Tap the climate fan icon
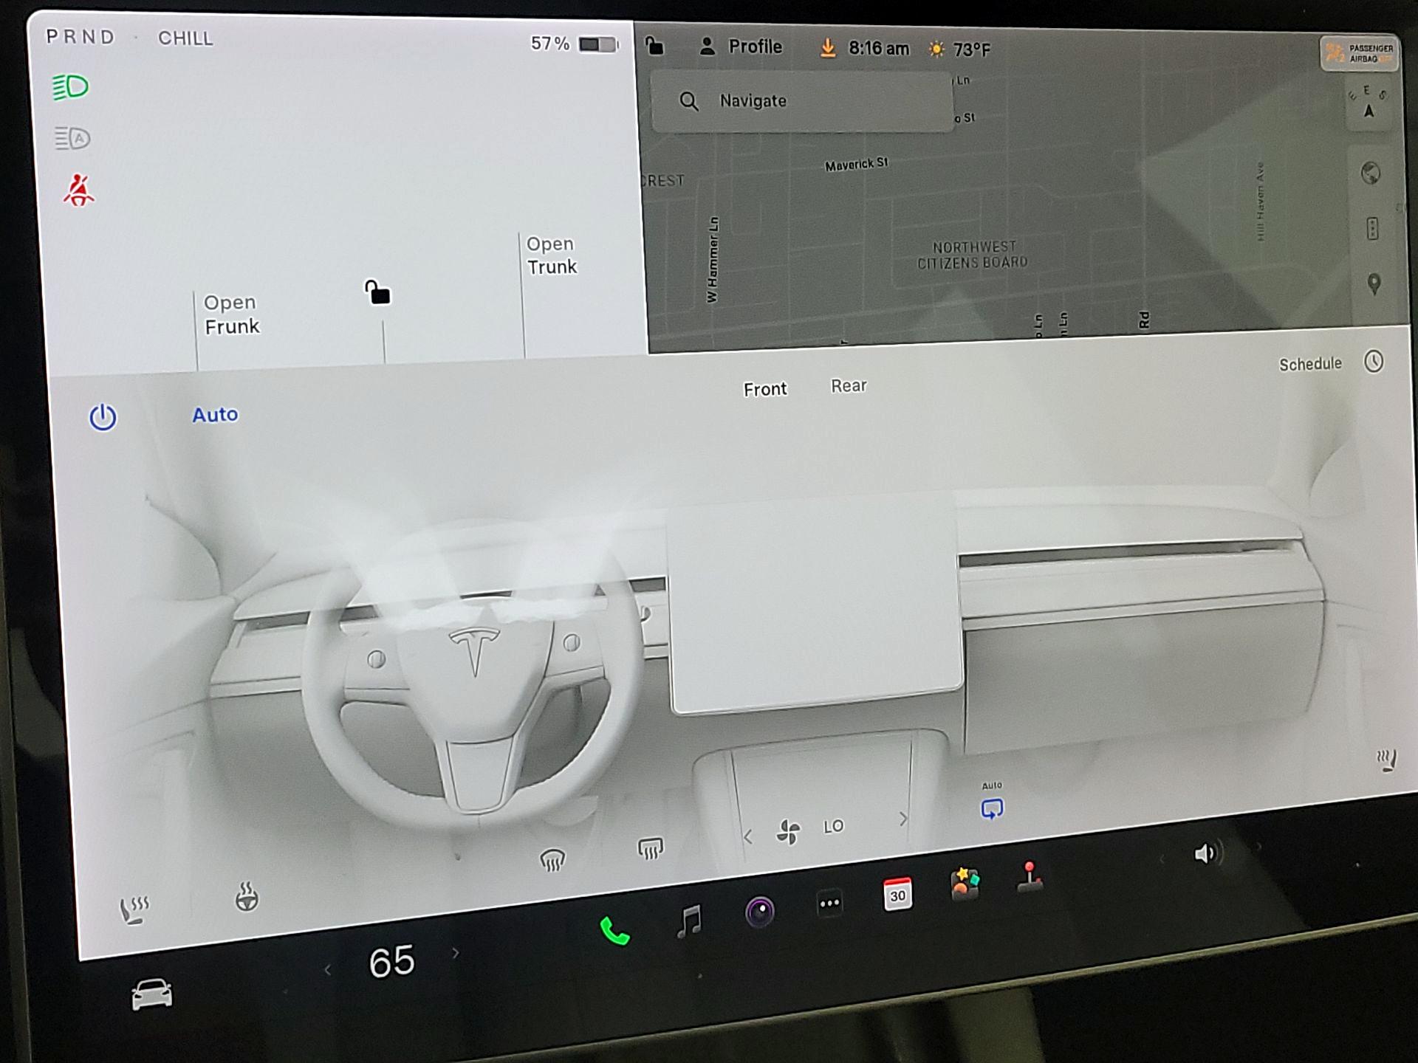Viewport: 1418px width, 1063px height. point(788,831)
